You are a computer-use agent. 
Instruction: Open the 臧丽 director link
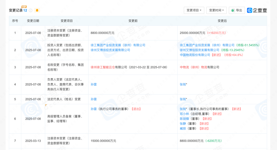point(183,129)
